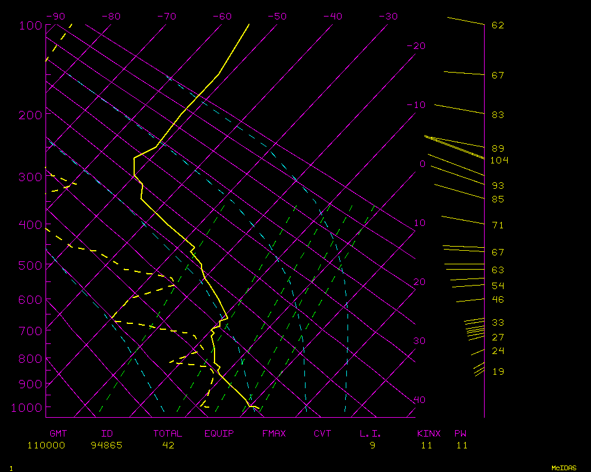Select the 0 isotherm label on right side
The width and height of the screenshot is (591, 472).
422,164
